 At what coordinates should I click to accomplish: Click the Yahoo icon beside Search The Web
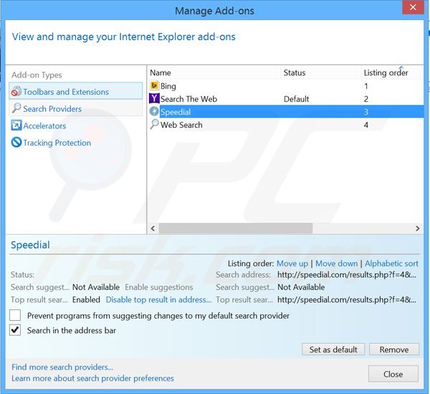[x=154, y=98]
